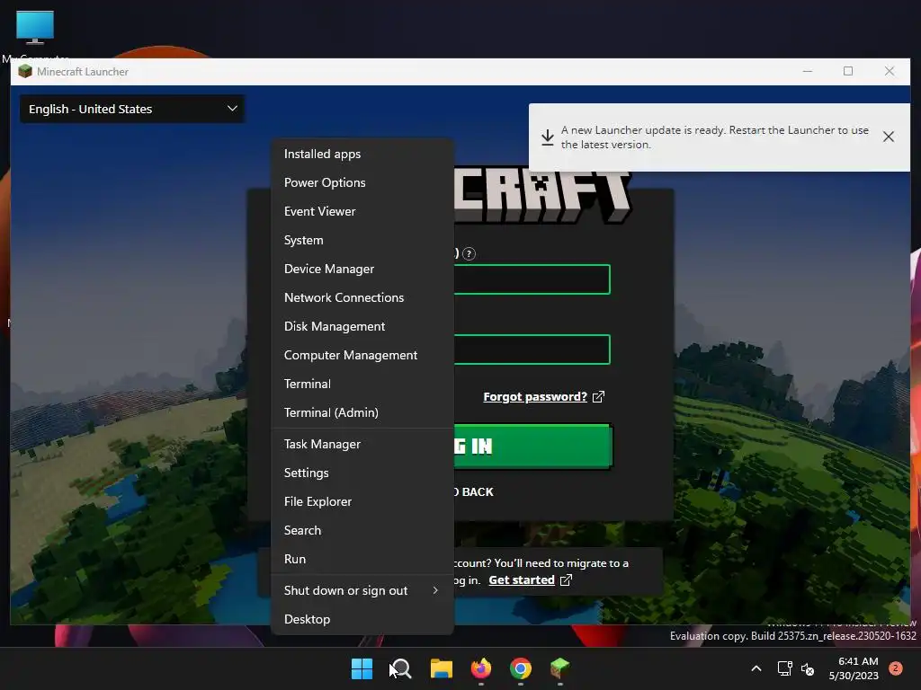This screenshot has height=690, width=921.
Task: Select the My Computer desktop icon
Action: (x=35, y=34)
